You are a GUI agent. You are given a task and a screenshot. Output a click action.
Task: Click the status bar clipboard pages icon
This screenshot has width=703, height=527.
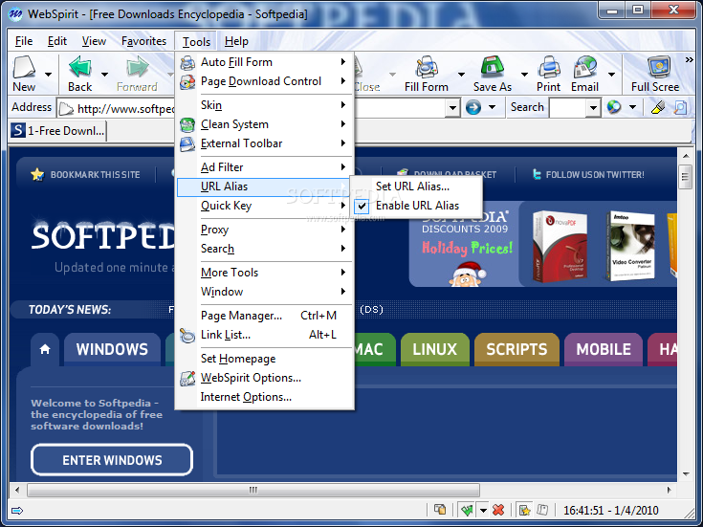pos(440,510)
